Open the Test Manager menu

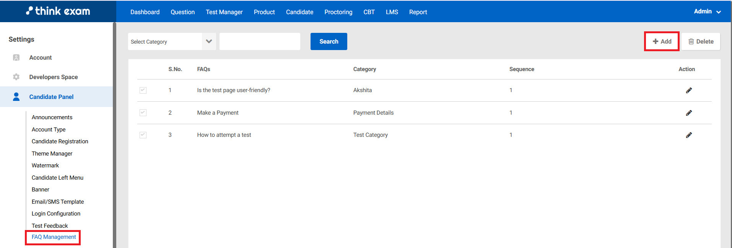pyautogui.click(x=224, y=12)
